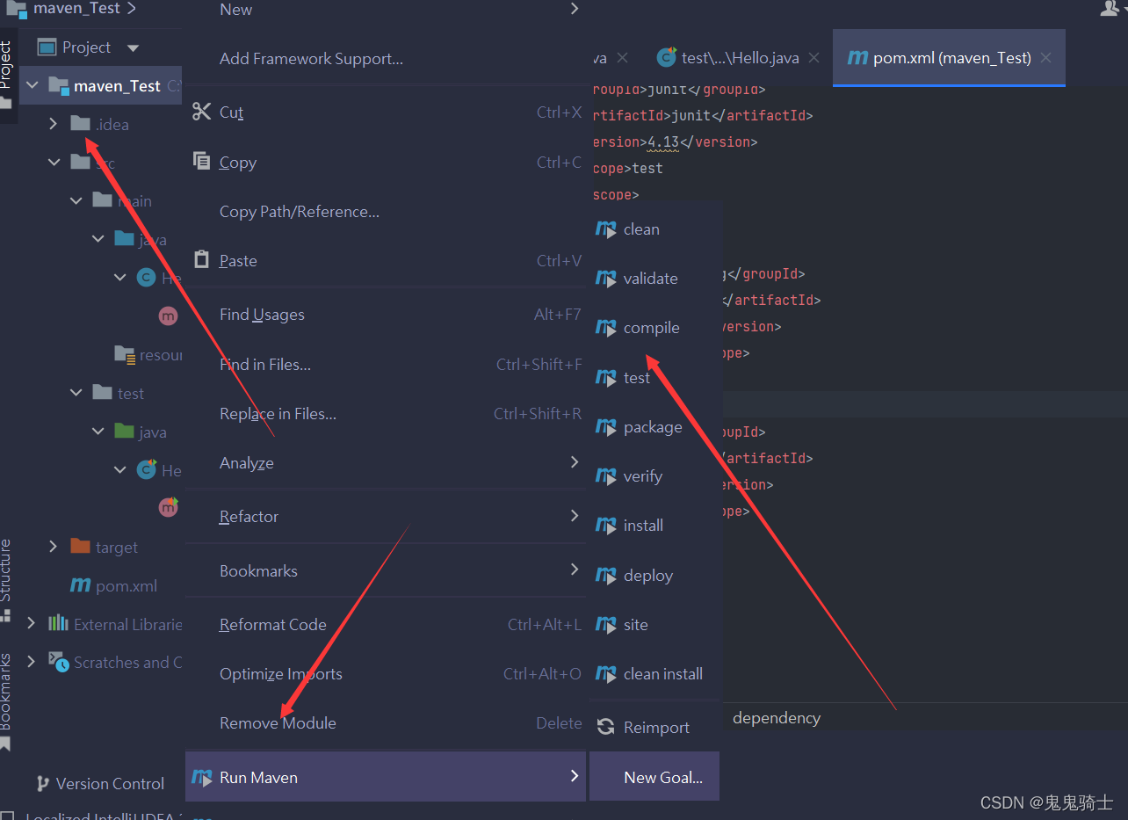Click the pom.xml Maven file icon in tree
Image resolution: width=1128 pixels, height=820 pixels.
[x=81, y=585]
